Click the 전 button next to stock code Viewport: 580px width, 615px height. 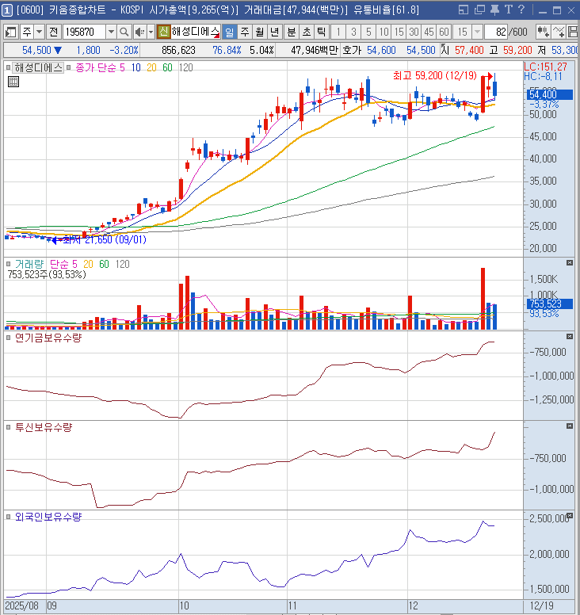(x=53, y=32)
